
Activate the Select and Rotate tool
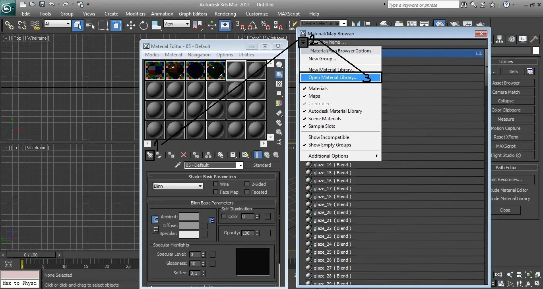(x=144, y=25)
